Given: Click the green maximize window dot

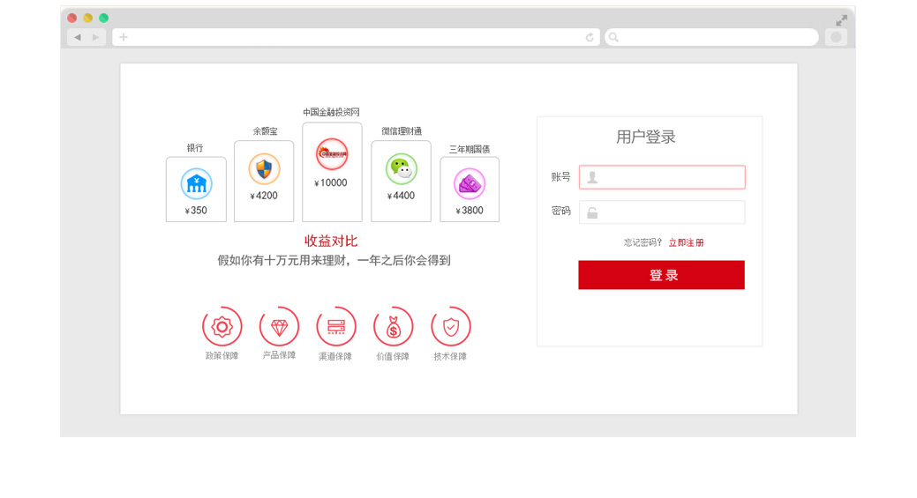Looking at the screenshot, I should 103,19.
